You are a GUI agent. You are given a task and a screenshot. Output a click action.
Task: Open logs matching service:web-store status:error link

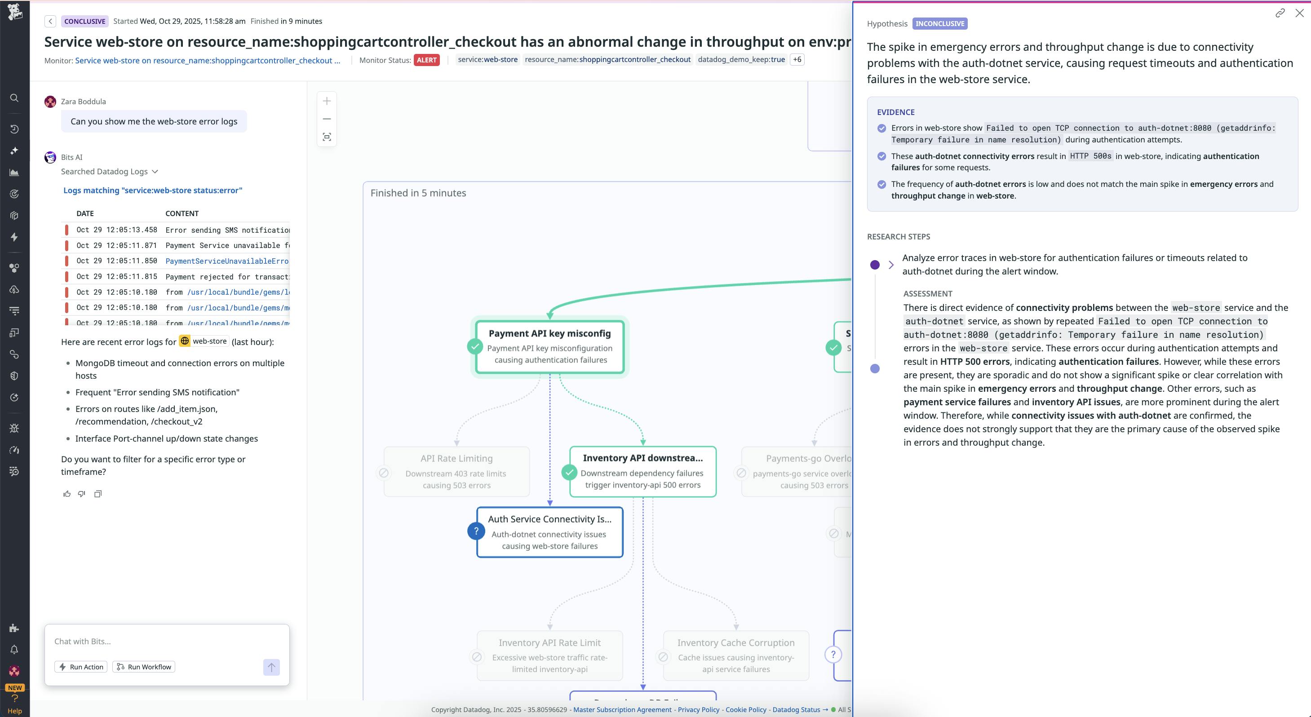pyautogui.click(x=153, y=190)
